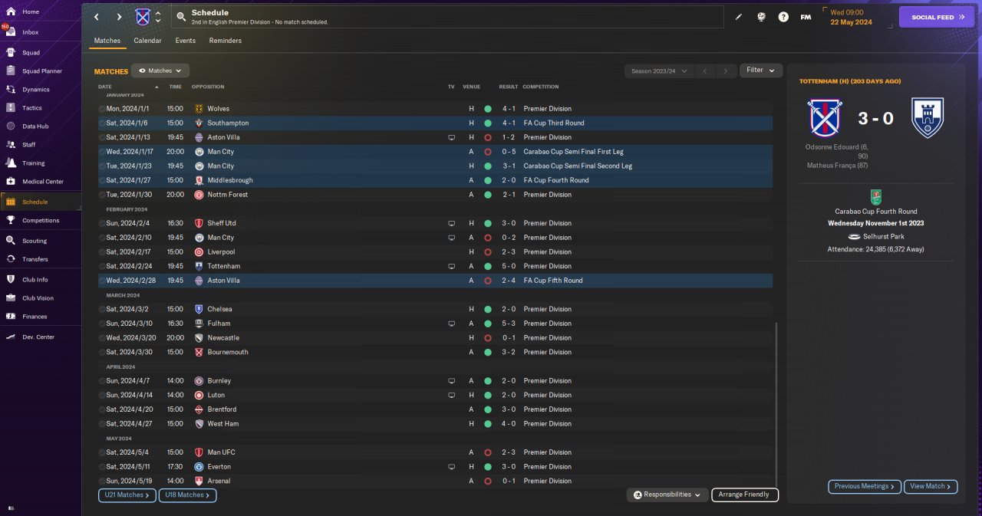
Task: Open the Matches view dropdown
Action: [160, 71]
